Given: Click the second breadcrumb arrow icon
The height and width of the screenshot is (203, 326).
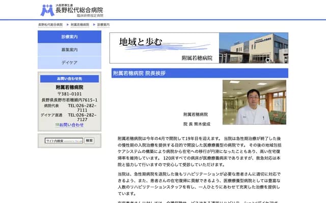Looking at the screenshot, I should tap(94, 25).
